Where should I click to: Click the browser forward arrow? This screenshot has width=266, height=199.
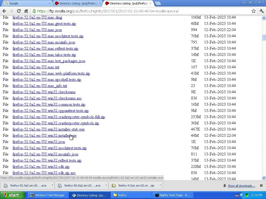coord(11,11)
